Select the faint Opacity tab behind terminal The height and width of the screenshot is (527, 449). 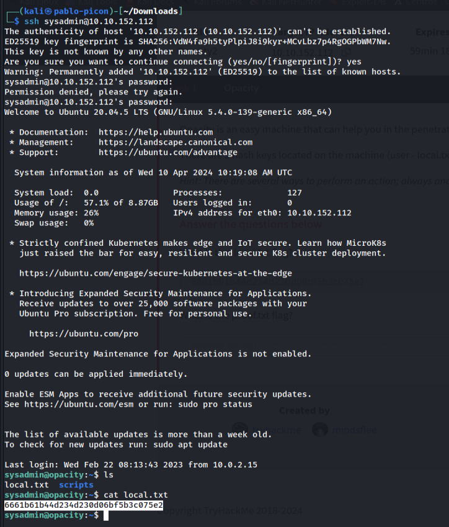tap(241, 89)
